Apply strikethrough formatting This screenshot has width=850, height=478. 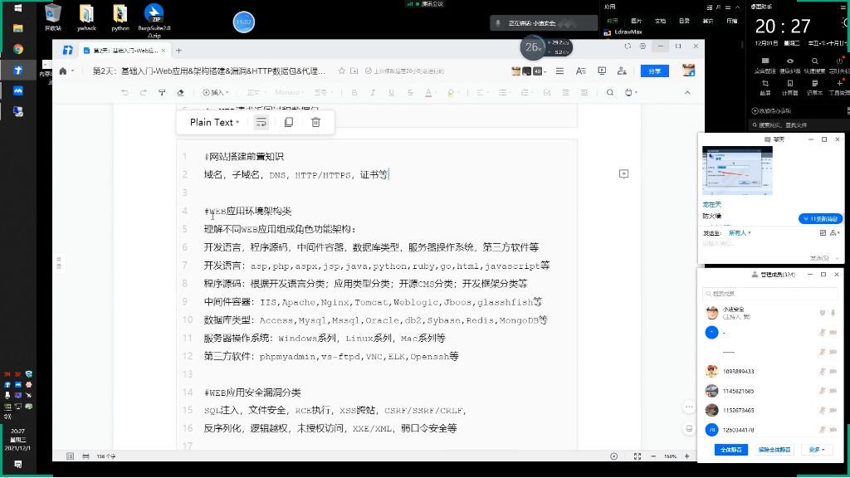[410, 93]
